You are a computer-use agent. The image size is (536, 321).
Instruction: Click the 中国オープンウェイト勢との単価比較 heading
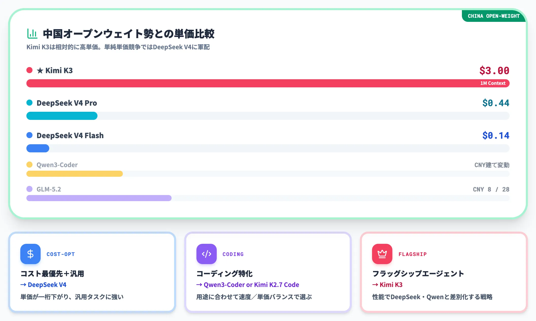click(129, 34)
